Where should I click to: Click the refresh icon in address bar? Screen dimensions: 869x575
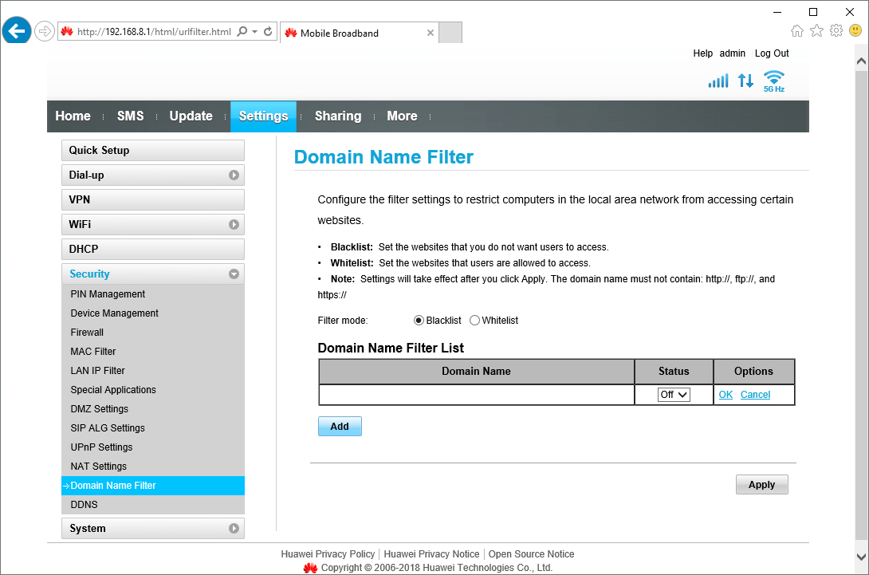(x=268, y=32)
